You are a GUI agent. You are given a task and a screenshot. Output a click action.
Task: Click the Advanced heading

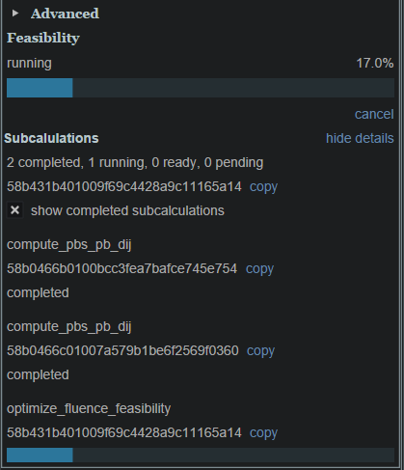pos(65,14)
